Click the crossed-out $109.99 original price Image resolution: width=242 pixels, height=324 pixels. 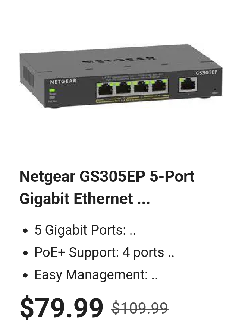pos(140,308)
